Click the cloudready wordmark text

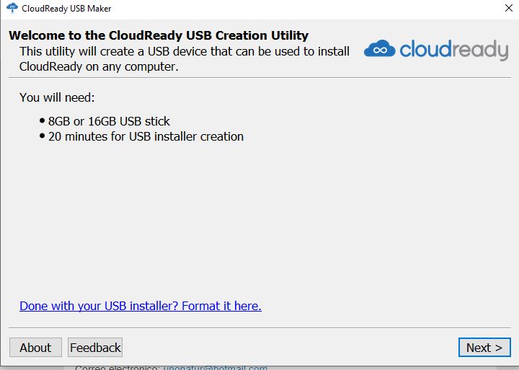point(453,50)
